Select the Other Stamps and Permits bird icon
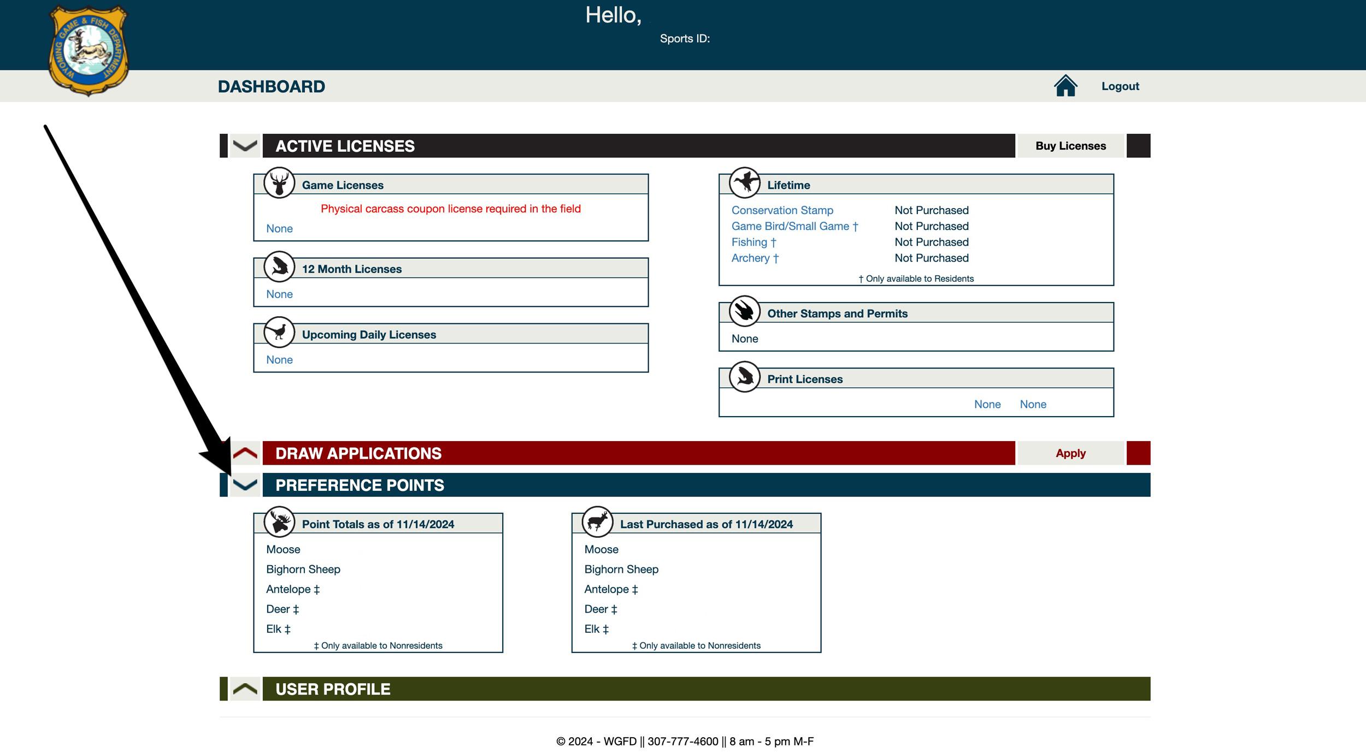 (x=745, y=312)
